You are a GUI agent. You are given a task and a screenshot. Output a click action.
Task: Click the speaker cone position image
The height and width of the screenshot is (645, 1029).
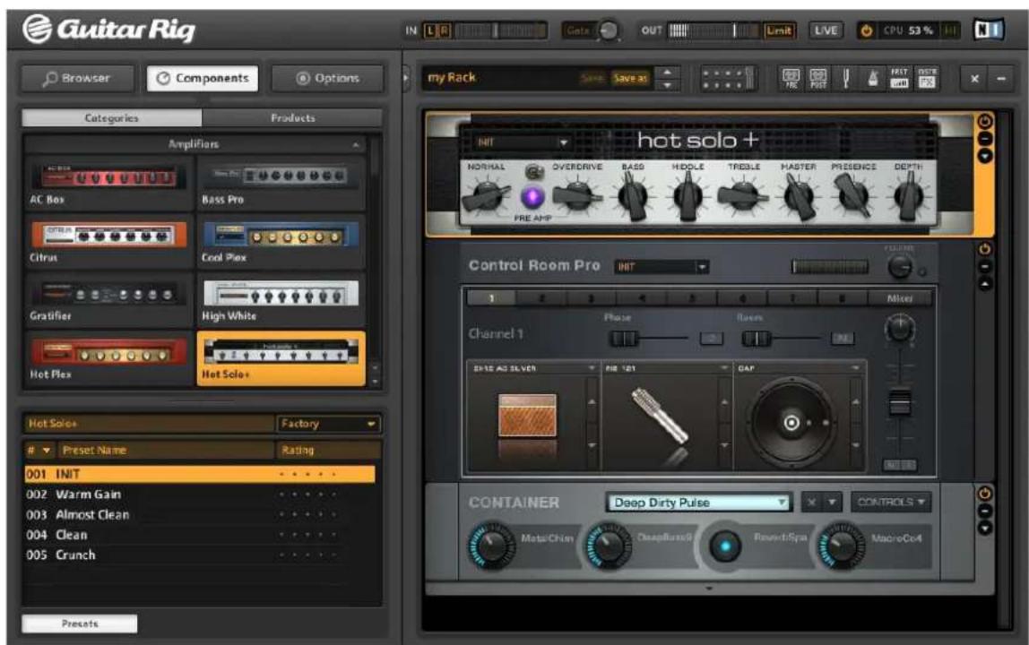tap(791, 423)
